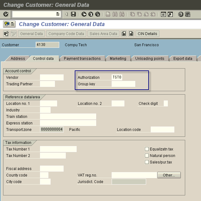Save with the floppy disk icon
The image size is (201, 201).
click(x=73, y=14)
